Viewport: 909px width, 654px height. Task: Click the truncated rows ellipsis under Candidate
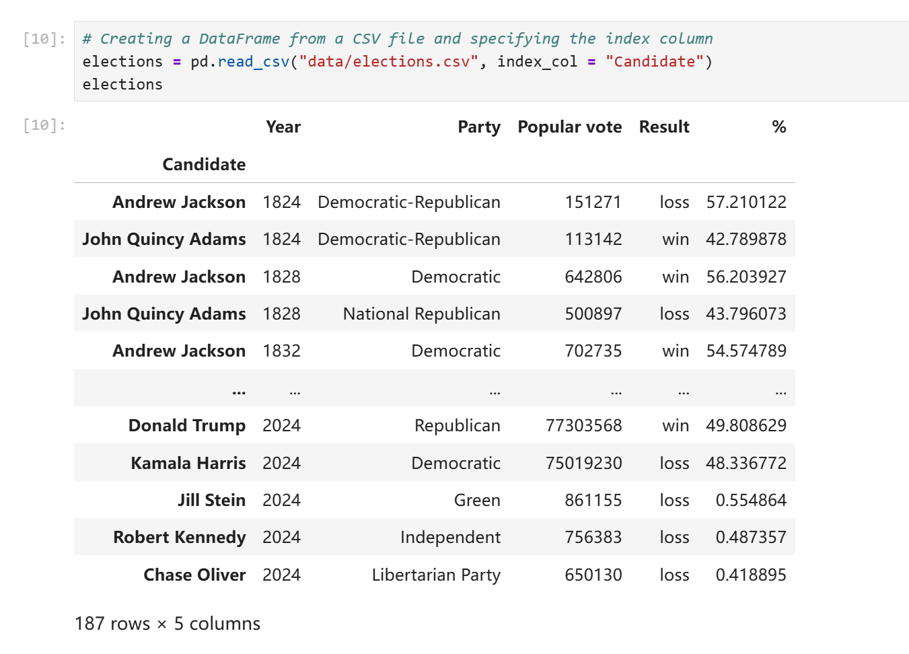(238, 390)
